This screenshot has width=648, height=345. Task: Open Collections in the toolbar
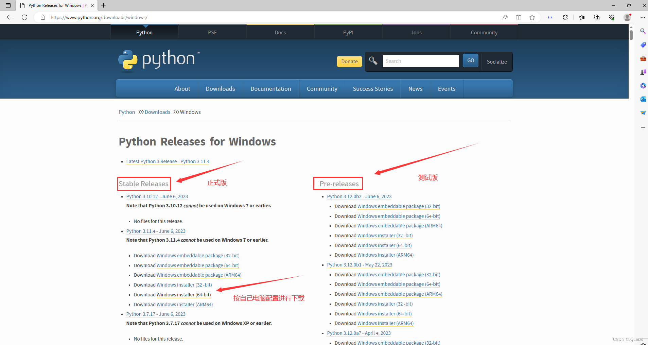coord(597,17)
